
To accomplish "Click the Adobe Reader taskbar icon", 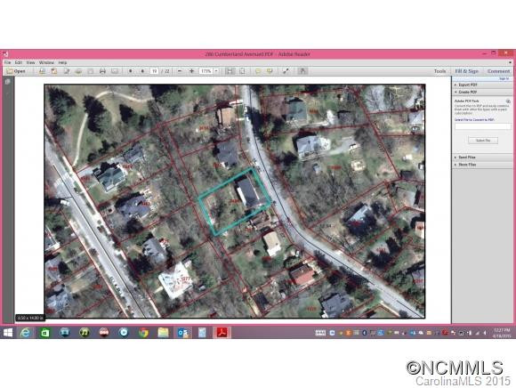I will tap(222, 333).
